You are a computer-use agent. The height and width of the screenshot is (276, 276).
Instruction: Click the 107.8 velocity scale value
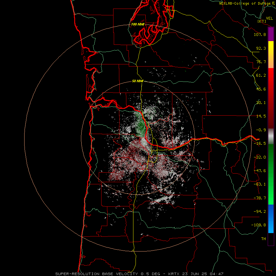tap(260, 34)
